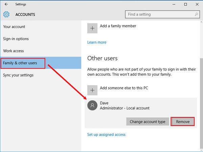Click the Accounts gear icon
The image size is (203, 152).
tap(6, 14)
